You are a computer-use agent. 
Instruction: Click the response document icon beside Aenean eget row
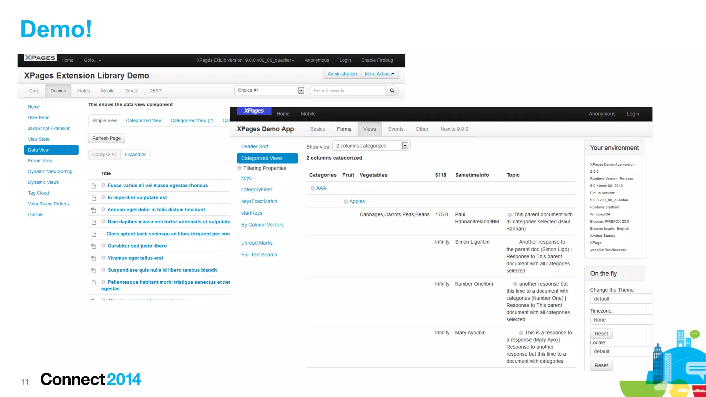click(x=93, y=210)
